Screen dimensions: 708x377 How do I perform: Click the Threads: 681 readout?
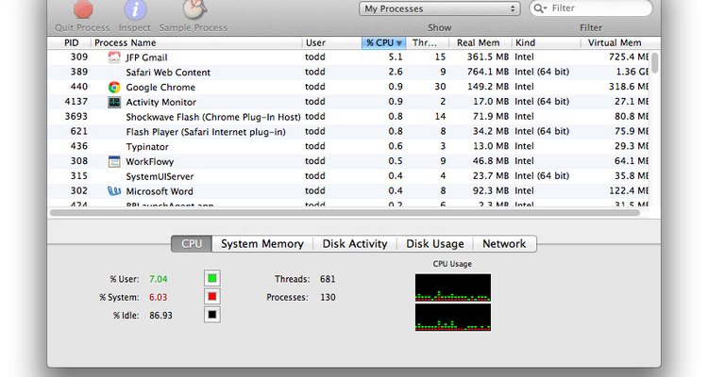click(305, 279)
